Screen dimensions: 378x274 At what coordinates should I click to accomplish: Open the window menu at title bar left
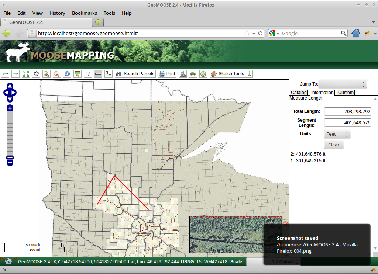[3, 5]
